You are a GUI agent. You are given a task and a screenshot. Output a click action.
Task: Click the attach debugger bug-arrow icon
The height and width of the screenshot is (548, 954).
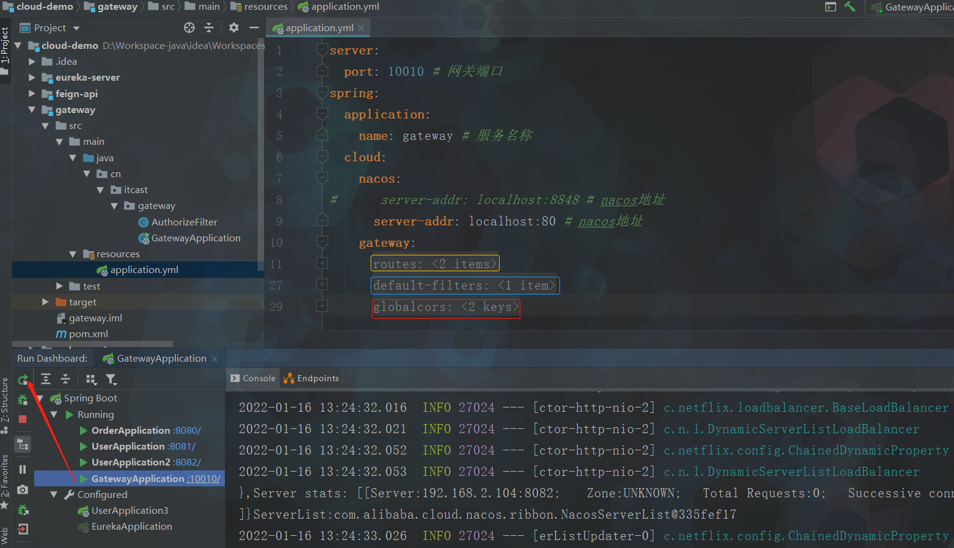(23, 510)
